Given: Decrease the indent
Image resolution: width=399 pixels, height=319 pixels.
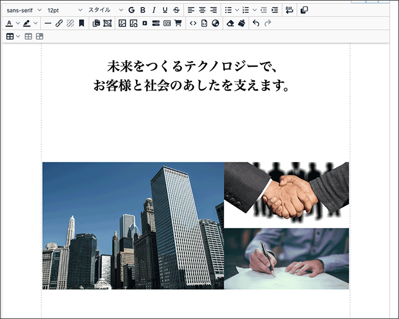Looking at the screenshot, I should [x=263, y=10].
